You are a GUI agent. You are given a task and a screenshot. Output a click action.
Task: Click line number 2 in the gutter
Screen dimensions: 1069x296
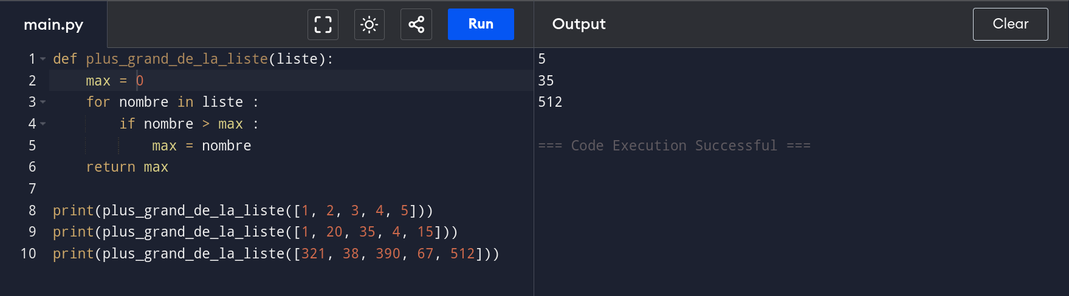tap(32, 81)
